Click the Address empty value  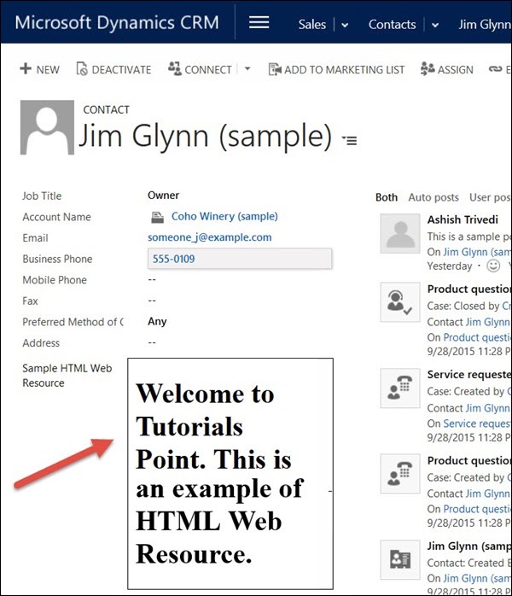(152, 342)
